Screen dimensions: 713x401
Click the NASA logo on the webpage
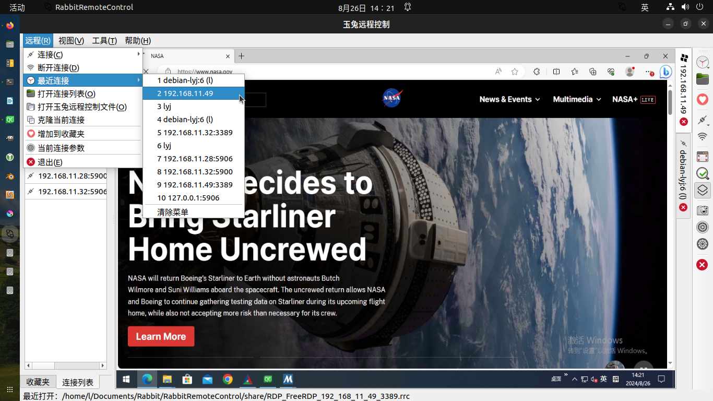click(x=392, y=98)
